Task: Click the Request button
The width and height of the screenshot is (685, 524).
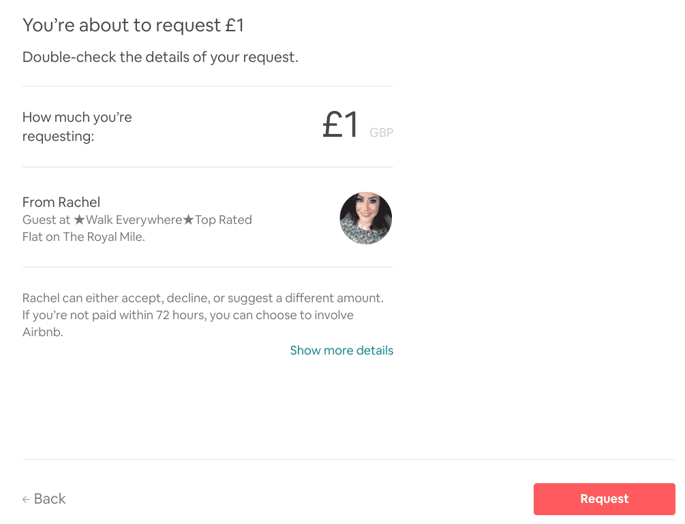Action: point(604,499)
